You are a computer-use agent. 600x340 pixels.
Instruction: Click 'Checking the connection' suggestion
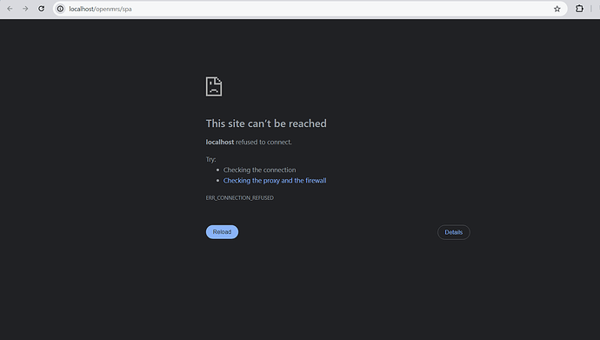[x=259, y=170]
